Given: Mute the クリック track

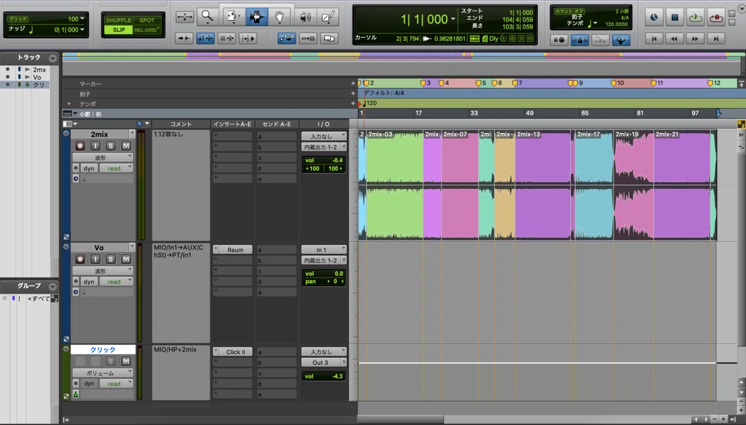Looking at the screenshot, I should 126,362.
